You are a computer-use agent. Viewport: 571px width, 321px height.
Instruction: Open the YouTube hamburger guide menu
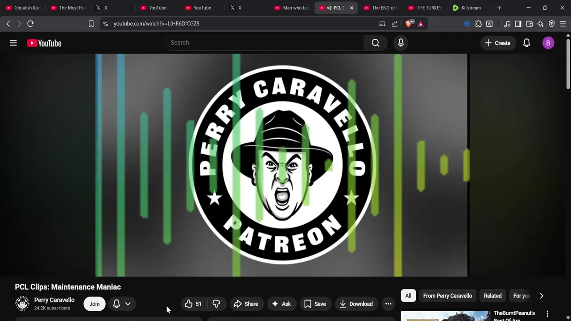point(13,43)
